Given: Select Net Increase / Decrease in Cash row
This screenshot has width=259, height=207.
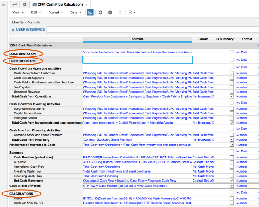Looking at the screenshot, I should coord(46,145).
